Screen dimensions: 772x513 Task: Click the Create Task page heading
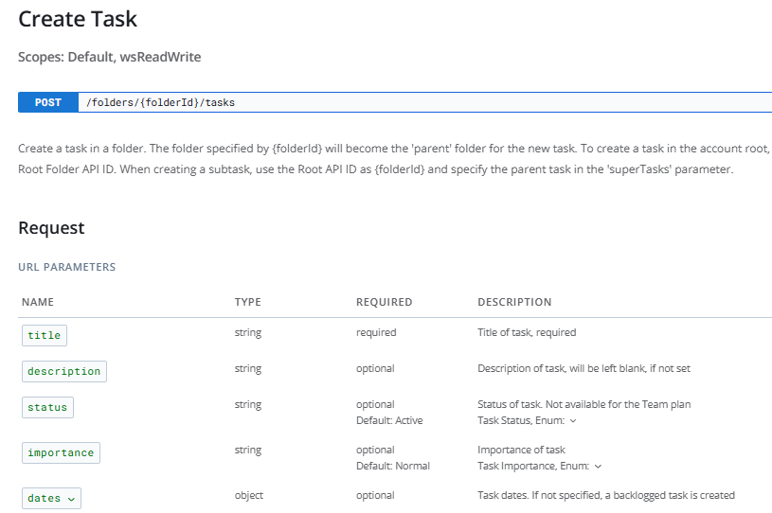pyautogui.click(x=78, y=18)
